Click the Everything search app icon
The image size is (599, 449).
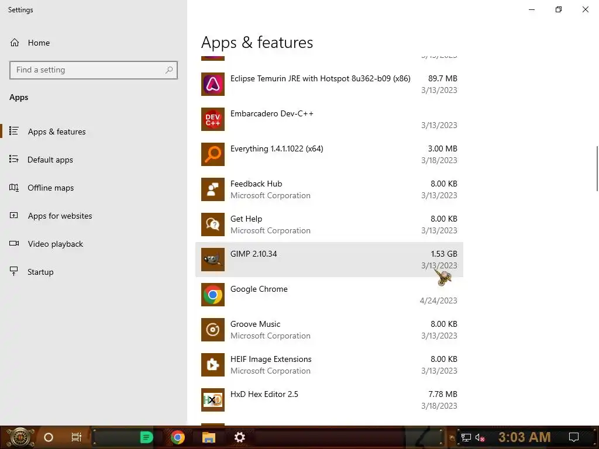(213, 154)
